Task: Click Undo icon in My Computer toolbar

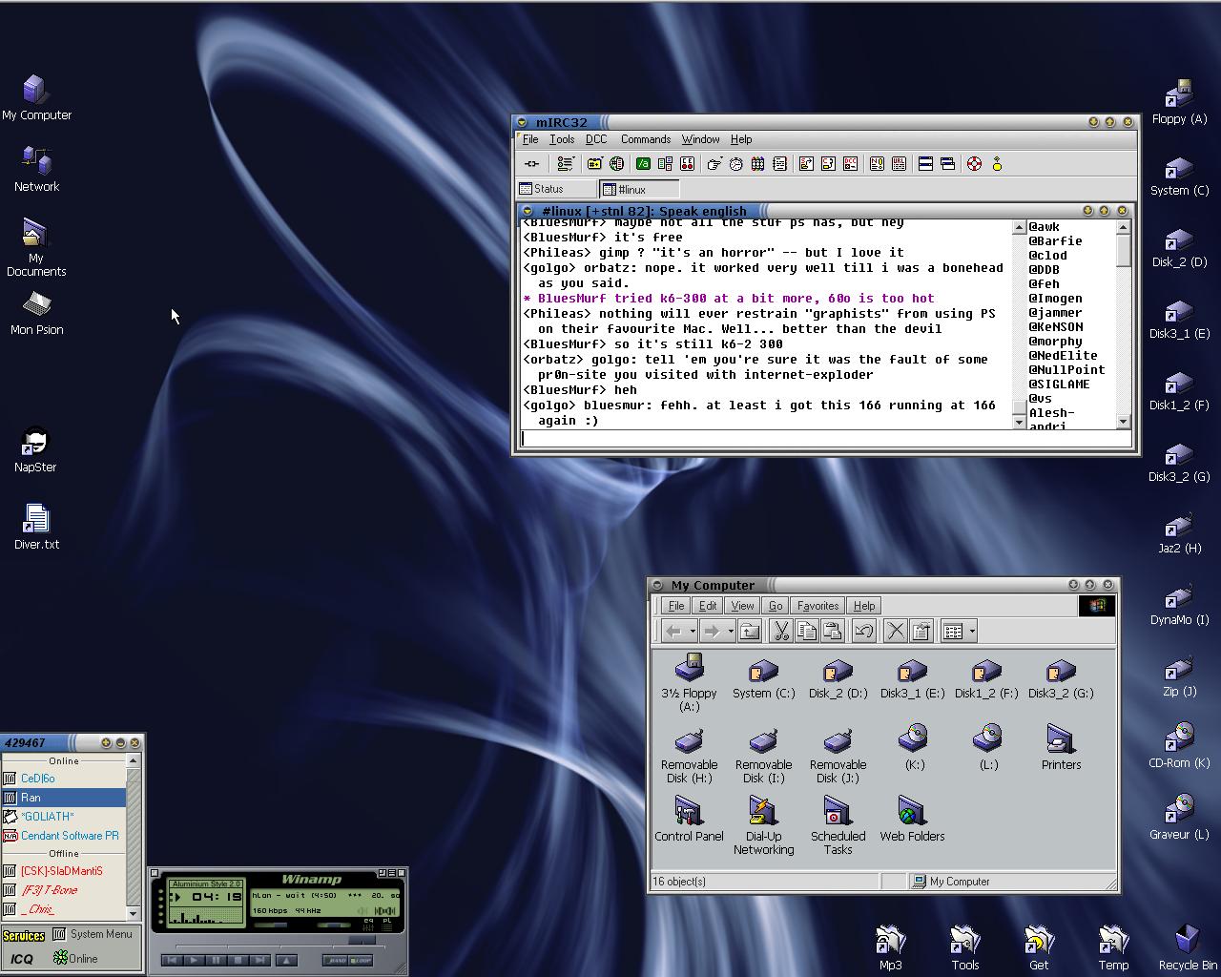Action: click(863, 631)
